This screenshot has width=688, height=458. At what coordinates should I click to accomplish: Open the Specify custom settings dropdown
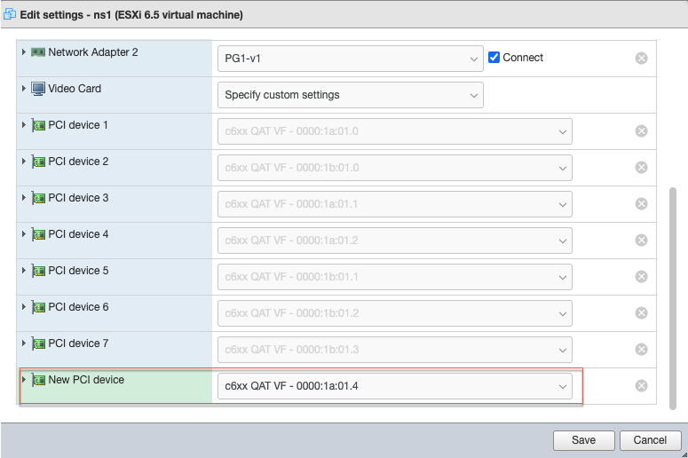(350, 95)
